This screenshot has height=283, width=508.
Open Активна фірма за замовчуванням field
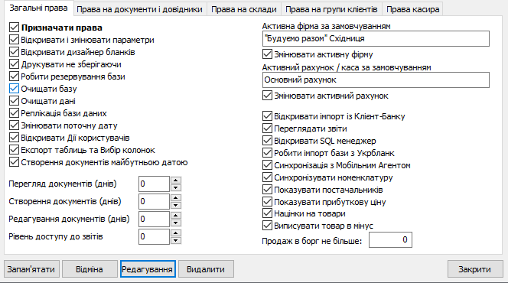376,38
